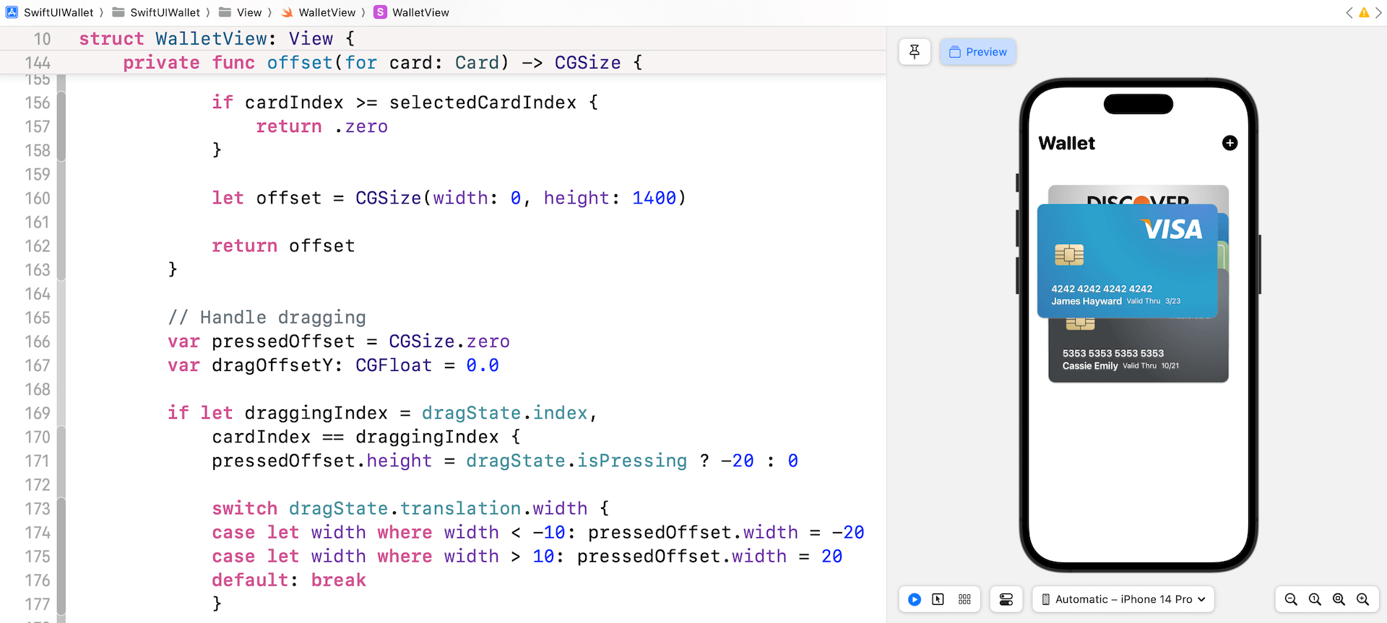
Task: Zoom out of the preview canvas
Action: 1291,599
